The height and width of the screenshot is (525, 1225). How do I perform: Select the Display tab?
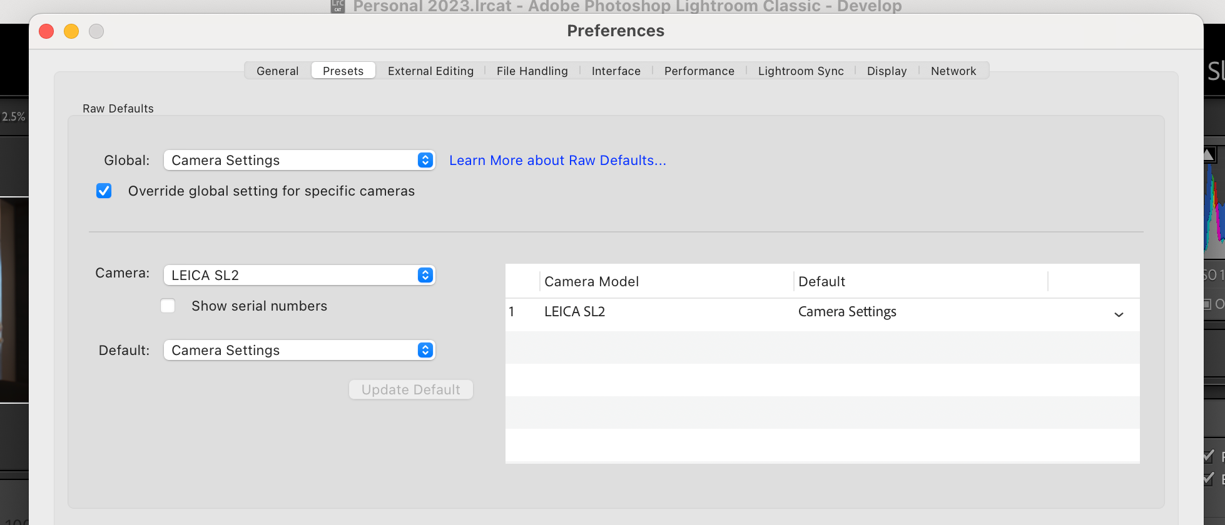[887, 71]
